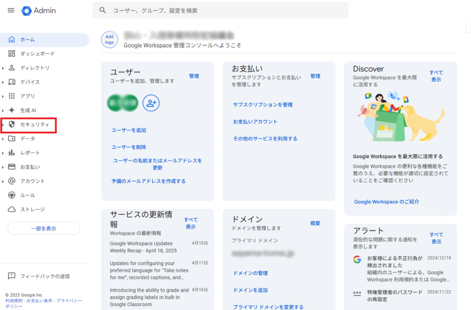The width and height of the screenshot is (471, 310).
Task: Expand the デバイス menu arrow
Action: click(x=3, y=82)
